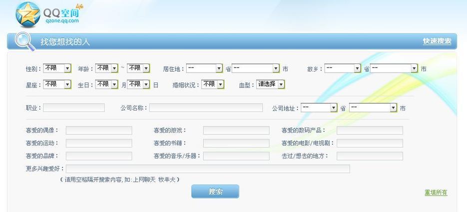Screen dimensions: 467x212
Task: Click the 职业 occupation input field
Action: [74, 107]
